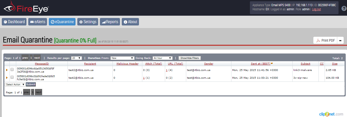Viewport: 347px width, 117px height.
Task: Click subject text 3x-zip-new
Action: click(301, 78)
